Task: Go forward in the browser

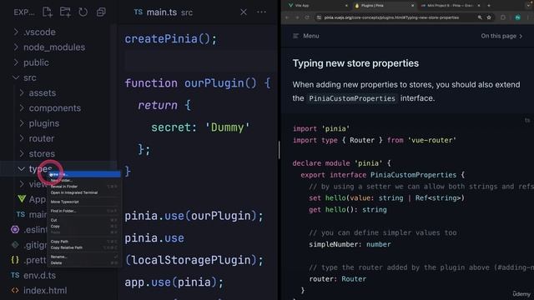Action: [297, 17]
